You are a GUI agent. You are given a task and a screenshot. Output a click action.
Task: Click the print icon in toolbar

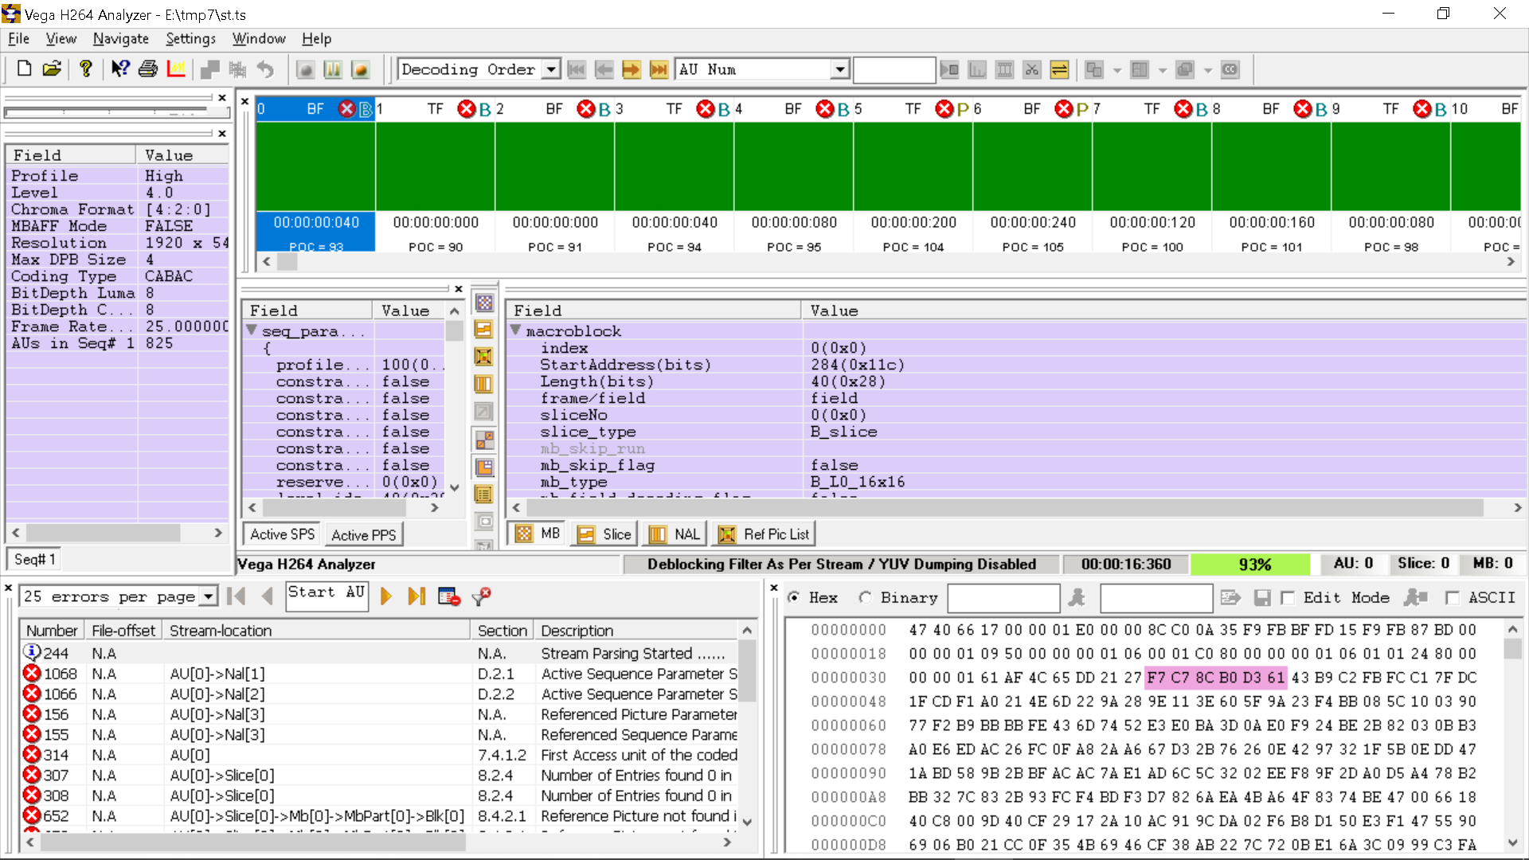[148, 69]
